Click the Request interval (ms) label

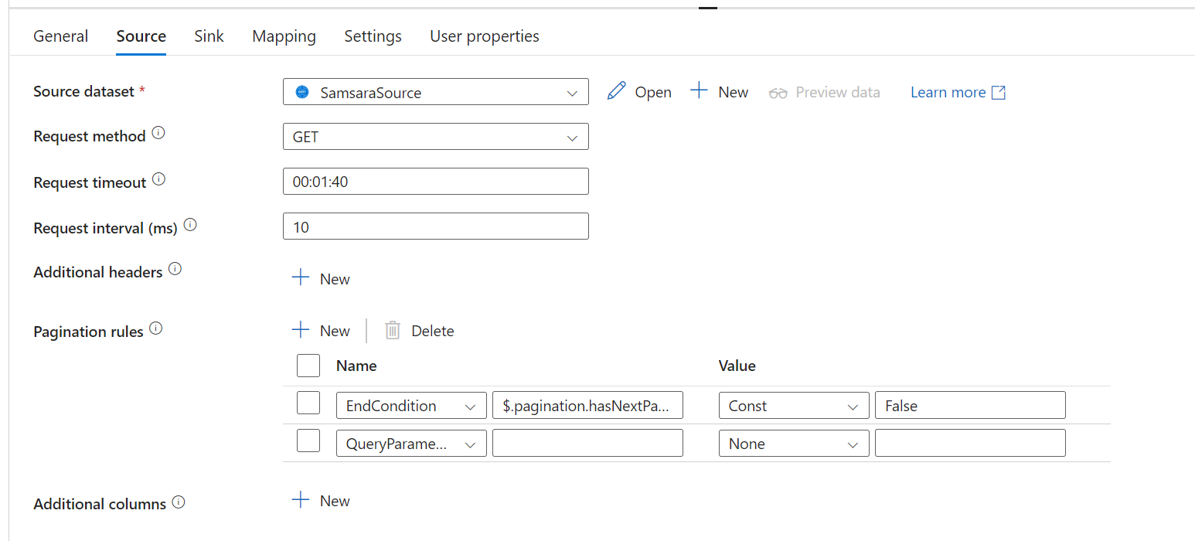point(105,228)
